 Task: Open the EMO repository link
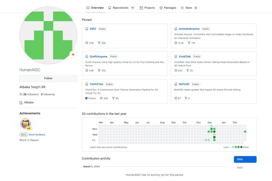(x=93, y=29)
